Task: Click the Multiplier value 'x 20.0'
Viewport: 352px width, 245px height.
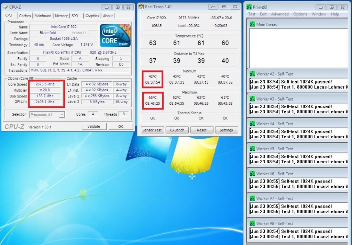Action: pos(45,90)
